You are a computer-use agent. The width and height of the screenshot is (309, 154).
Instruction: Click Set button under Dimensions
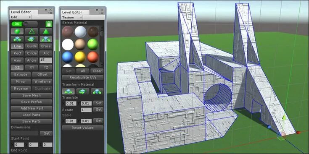(46, 133)
